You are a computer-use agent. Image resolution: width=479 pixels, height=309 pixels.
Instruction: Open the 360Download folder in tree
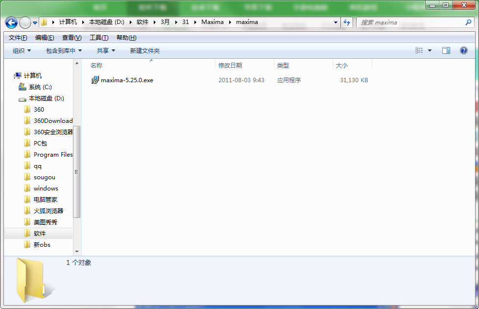click(x=53, y=120)
